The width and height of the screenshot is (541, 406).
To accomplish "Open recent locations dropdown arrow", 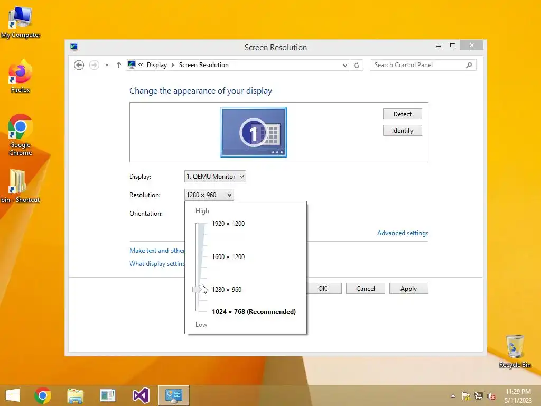I will pos(107,65).
